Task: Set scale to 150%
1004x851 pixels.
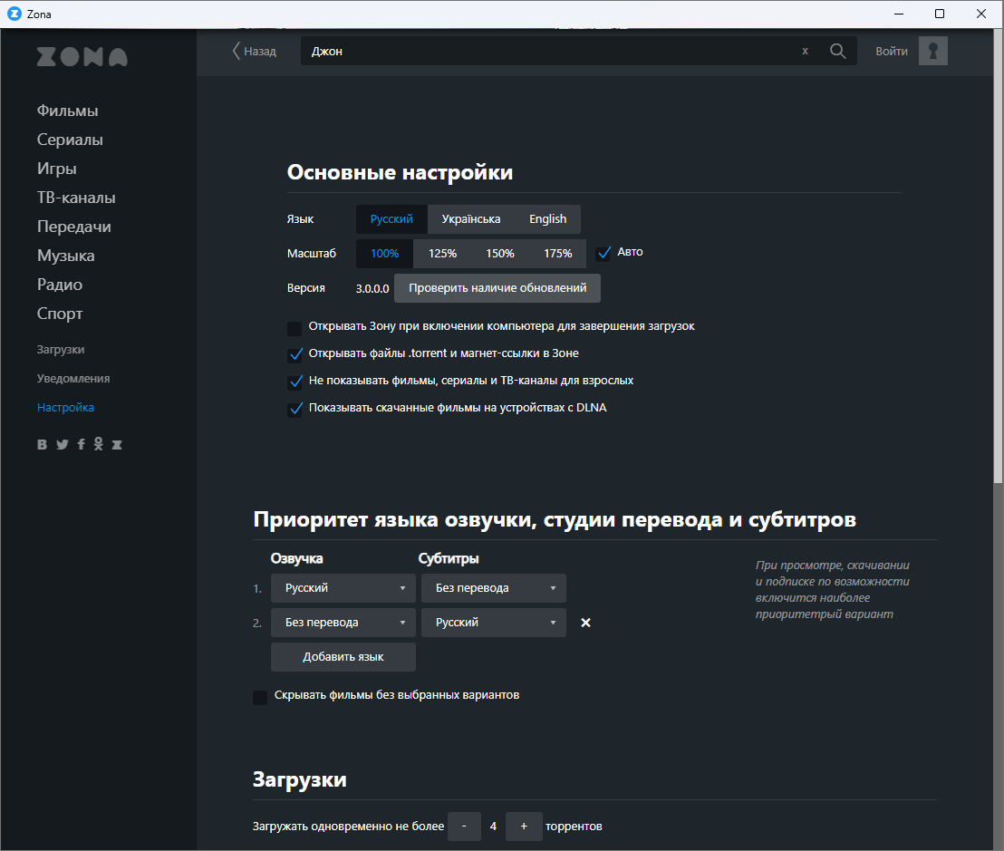Action: pos(500,254)
